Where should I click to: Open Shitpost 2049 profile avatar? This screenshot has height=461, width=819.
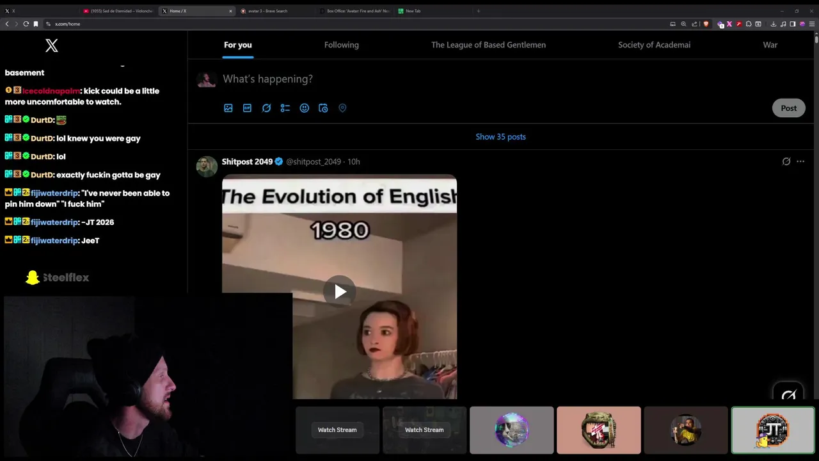coord(207,166)
